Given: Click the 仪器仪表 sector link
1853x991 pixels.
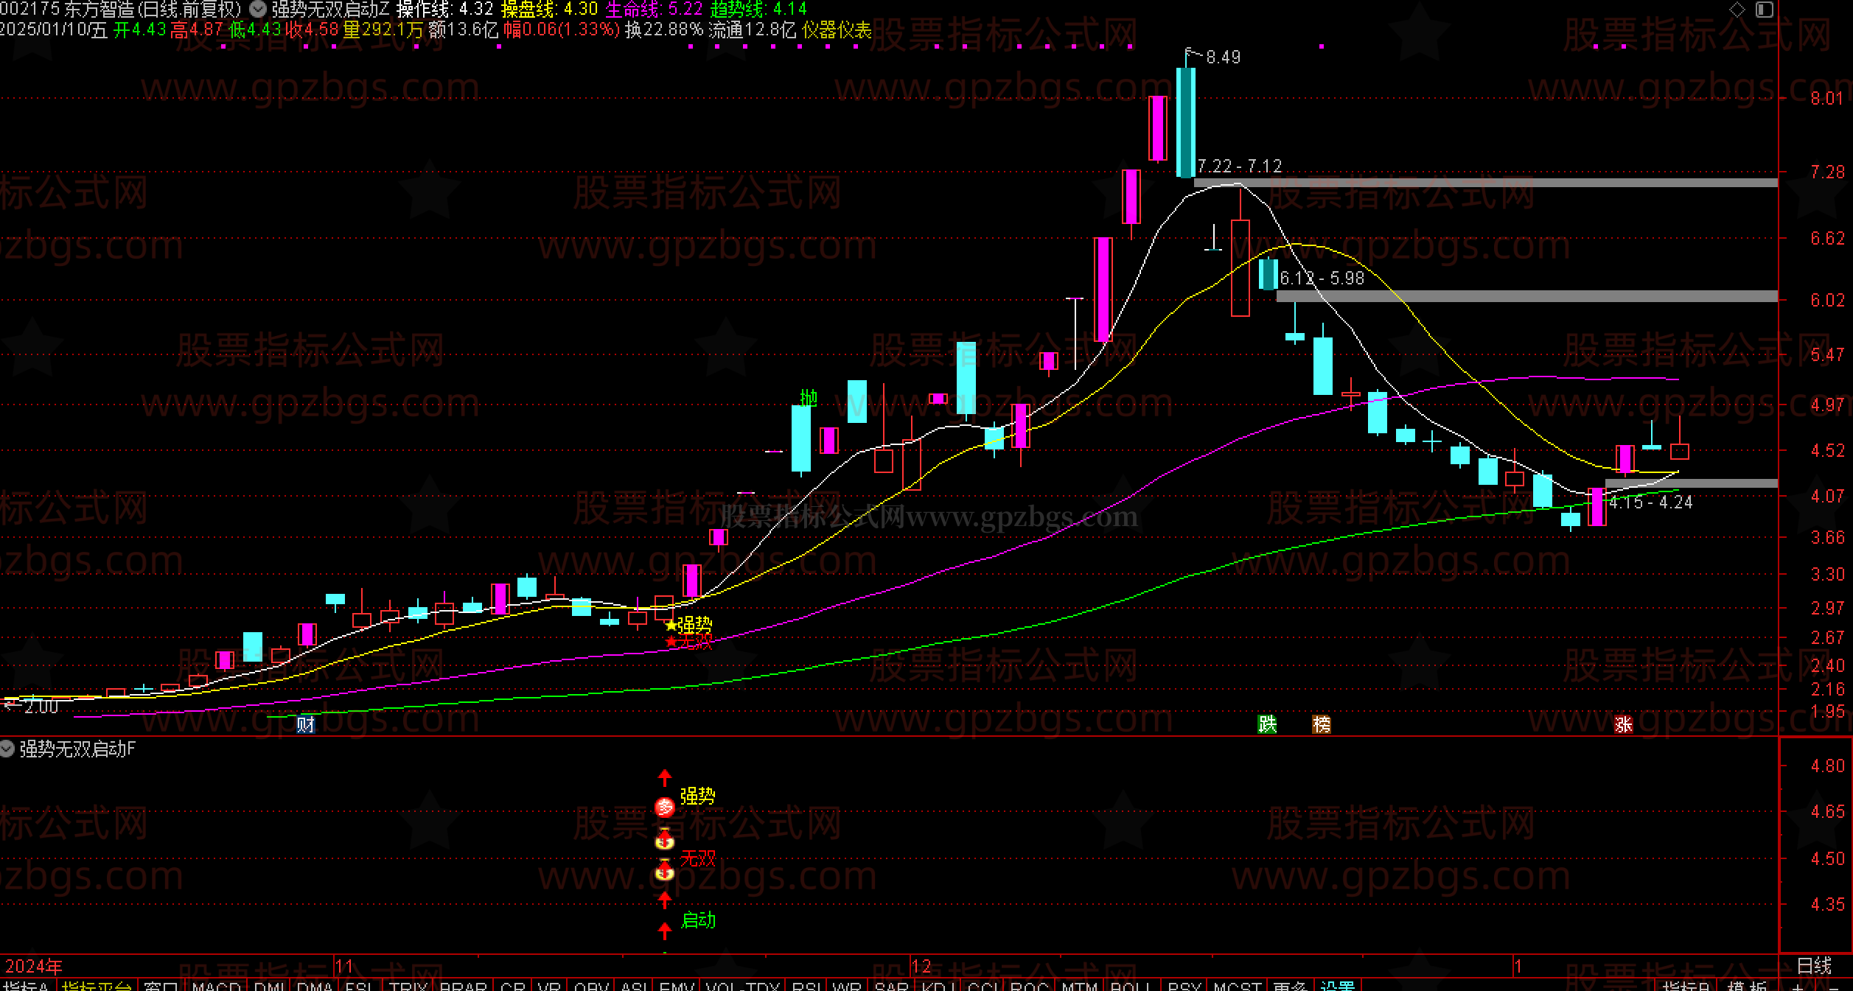Looking at the screenshot, I should pos(837,30).
